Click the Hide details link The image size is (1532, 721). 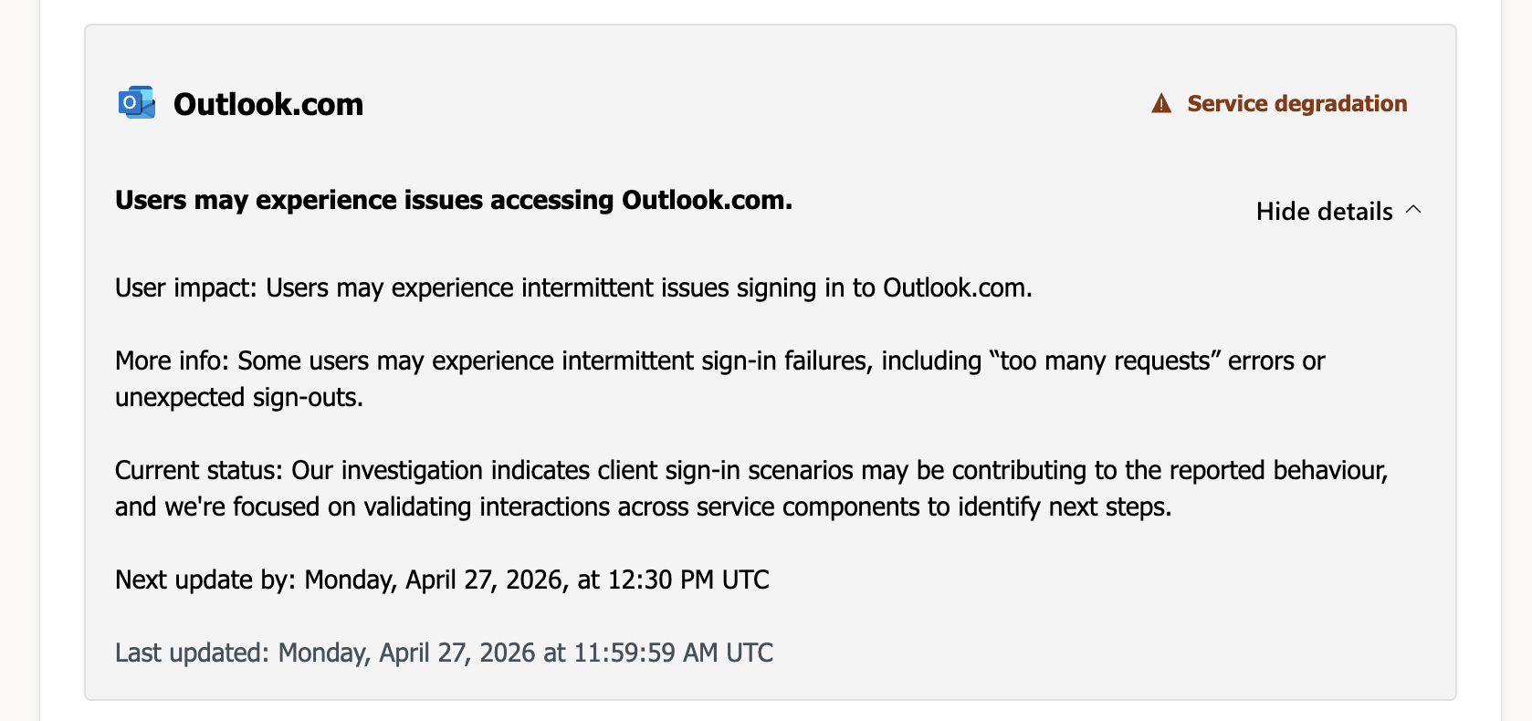point(1323,211)
